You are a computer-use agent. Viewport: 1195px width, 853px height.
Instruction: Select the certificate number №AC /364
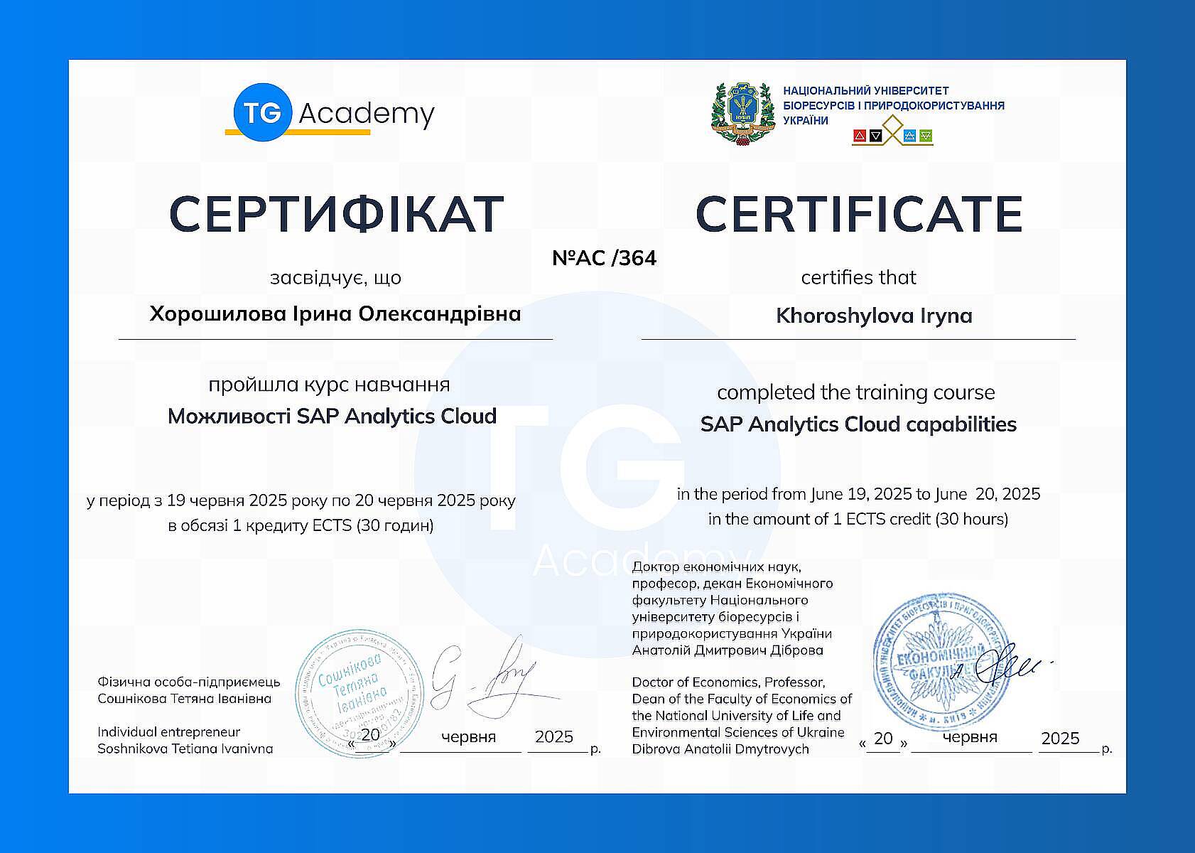604,258
